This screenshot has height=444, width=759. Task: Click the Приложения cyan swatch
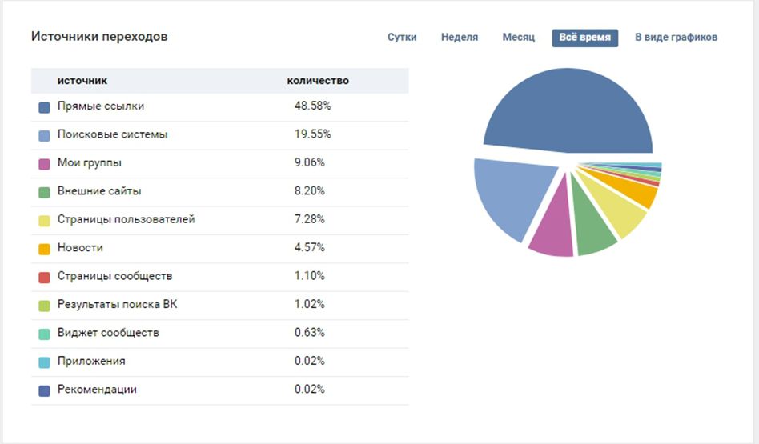pyautogui.click(x=45, y=362)
